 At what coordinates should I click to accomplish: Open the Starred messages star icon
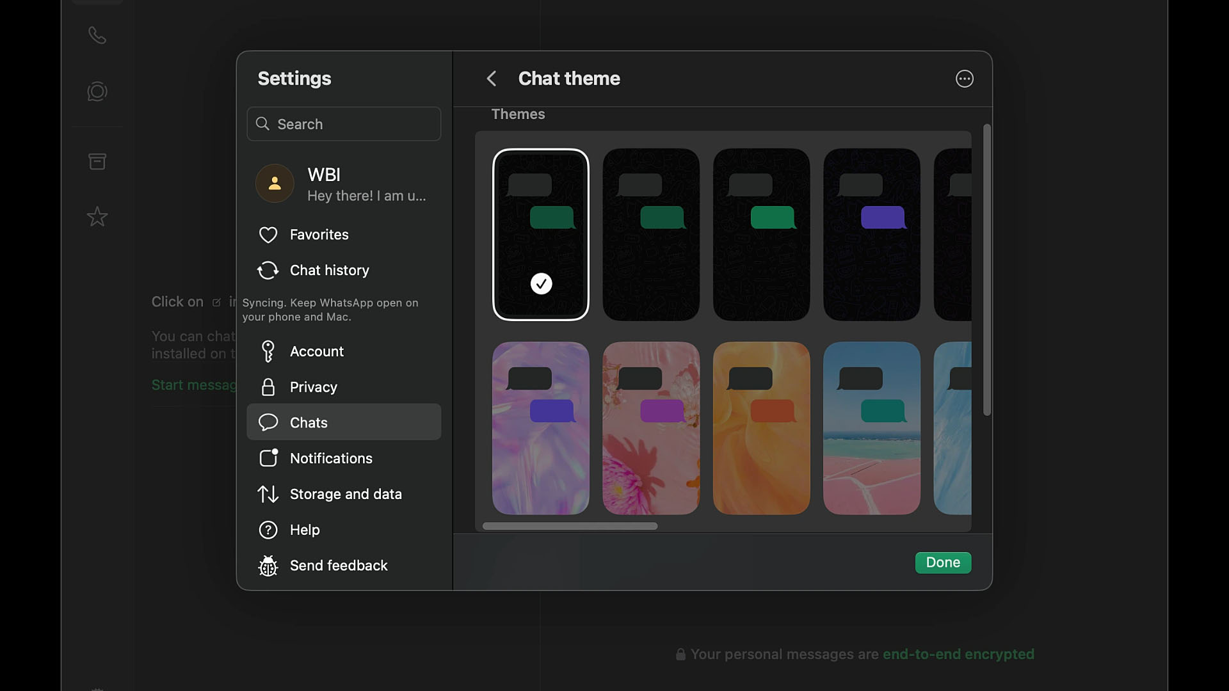97,216
